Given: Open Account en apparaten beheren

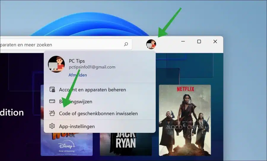Looking at the screenshot, I should [x=100, y=90].
